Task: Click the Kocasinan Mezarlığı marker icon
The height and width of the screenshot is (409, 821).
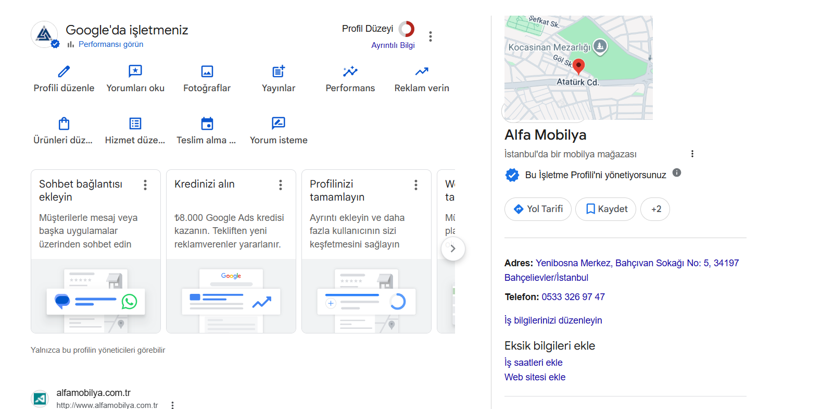Action: point(600,46)
